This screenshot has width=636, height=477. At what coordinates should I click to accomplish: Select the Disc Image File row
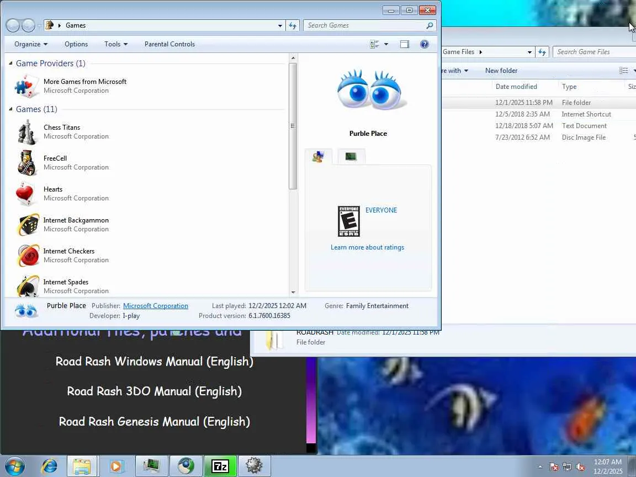click(x=539, y=137)
